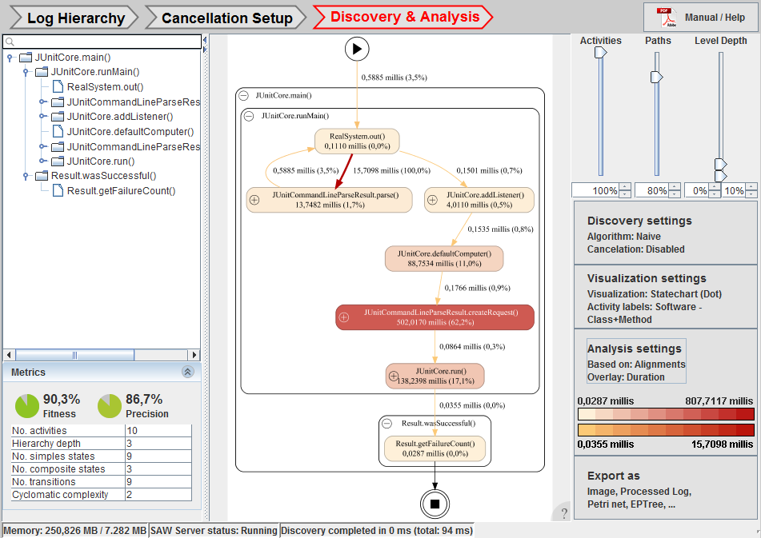This screenshot has width=761, height=538.
Task: Expand the red createRequest() node plus icon
Action: 344,317
